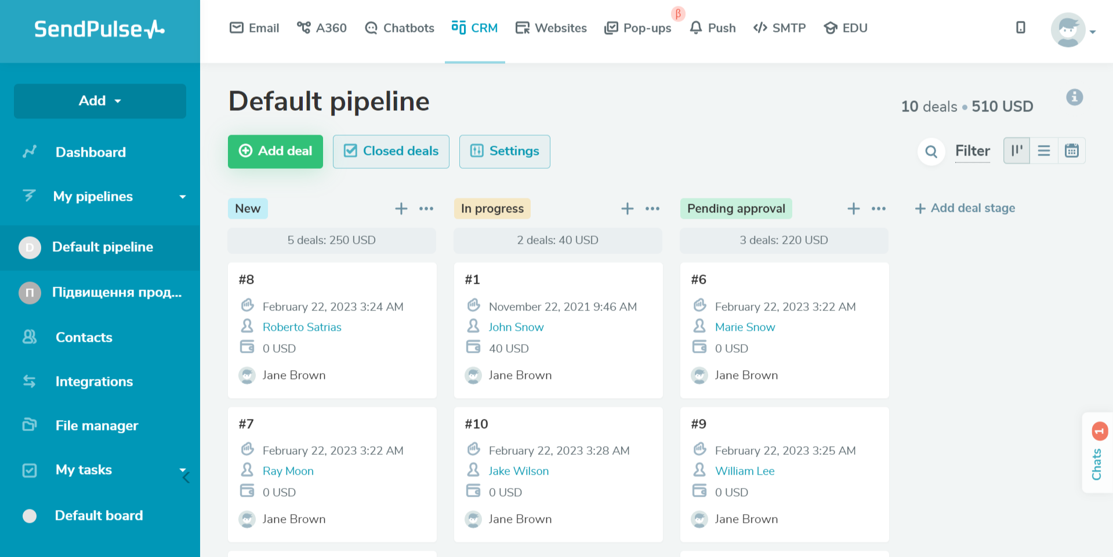Image resolution: width=1113 pixels, height=557 pixels.
Task: Open the Pop-ups tab
Action: [x=637, y=28]
